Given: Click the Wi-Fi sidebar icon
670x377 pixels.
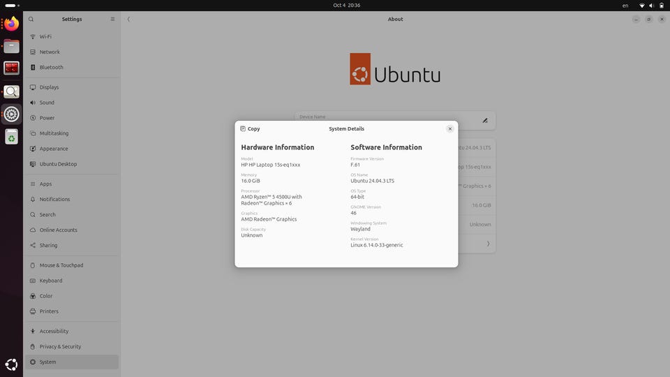Looking at the screenshot, I should pos(33,37).
